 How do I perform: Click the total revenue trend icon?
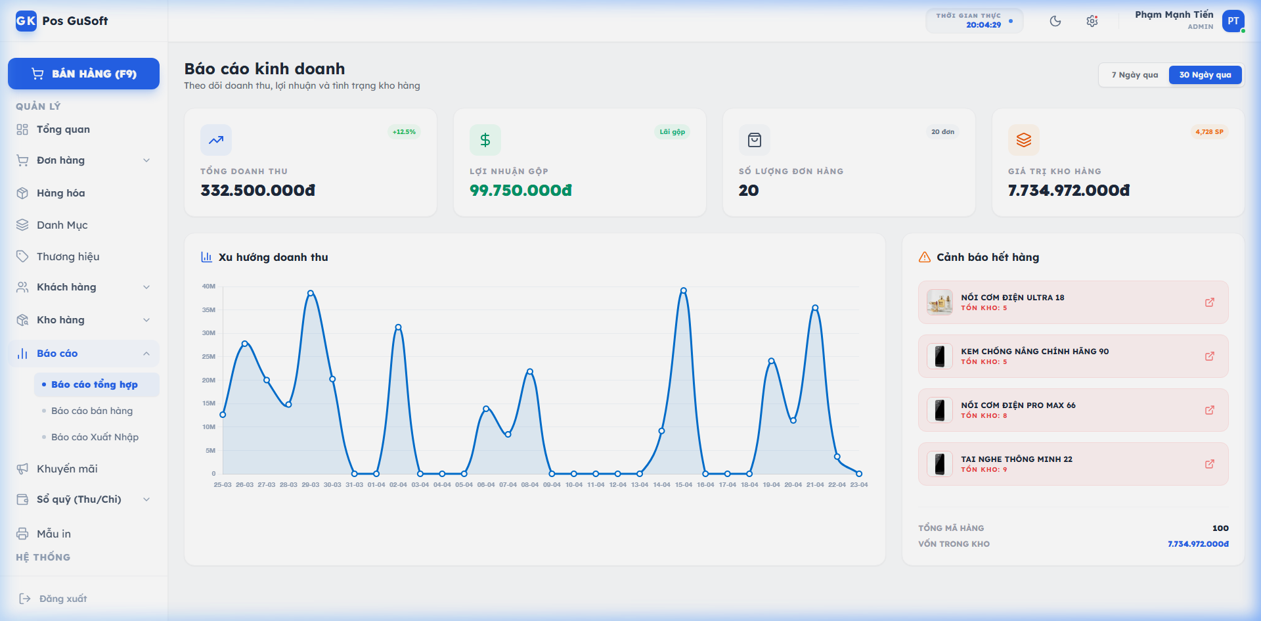216,140
